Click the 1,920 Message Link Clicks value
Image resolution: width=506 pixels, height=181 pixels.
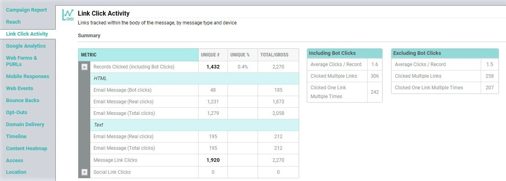tap(213, 160)
